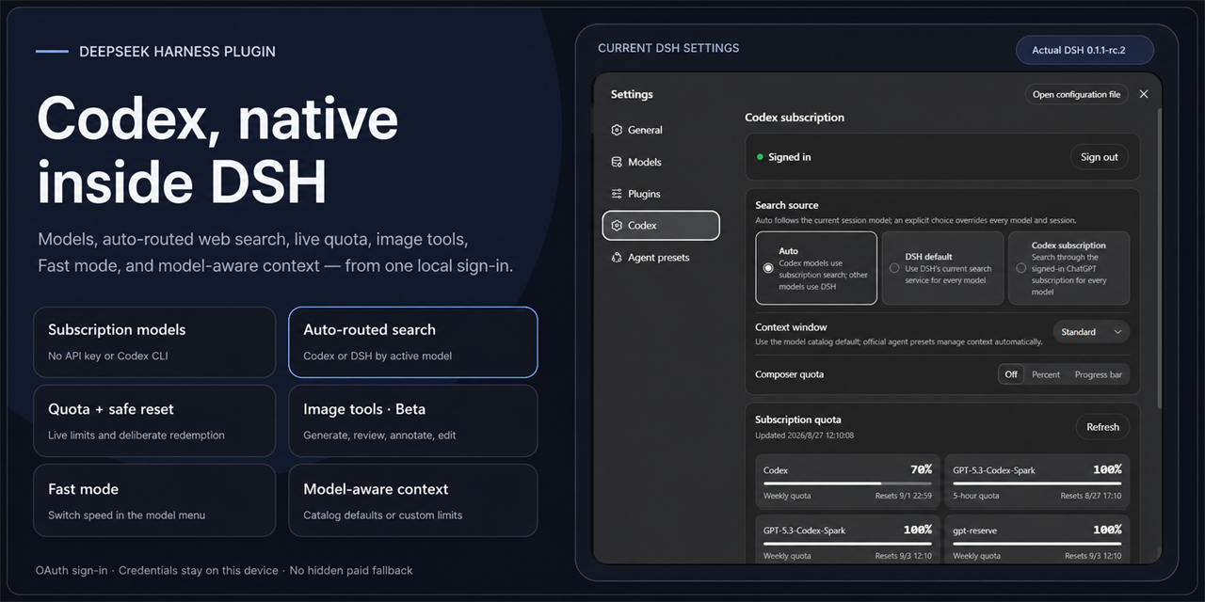Click the '70%' Codex quota value
Screen dimensions: 1205x602
tap(921, 469)
